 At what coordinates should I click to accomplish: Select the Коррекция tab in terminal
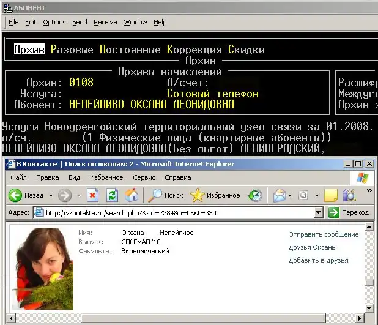pyautogui.click(x=195, y=50)
